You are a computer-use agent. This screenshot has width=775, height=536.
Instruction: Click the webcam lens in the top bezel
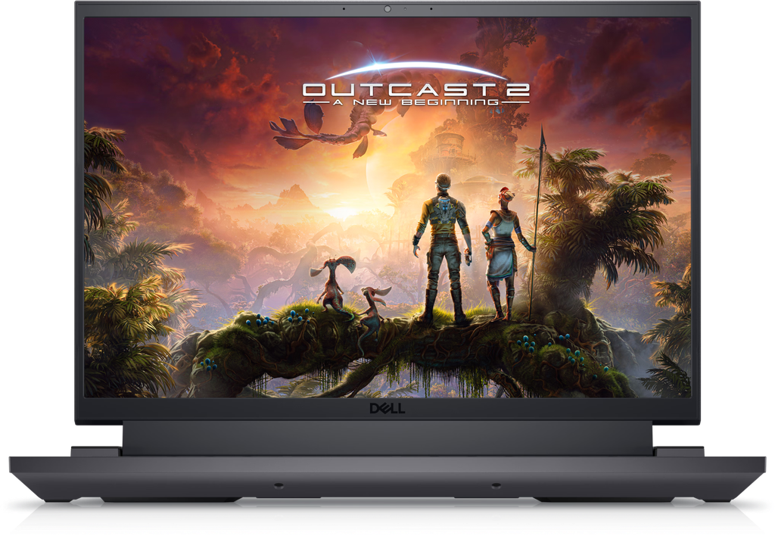point(387,10)
